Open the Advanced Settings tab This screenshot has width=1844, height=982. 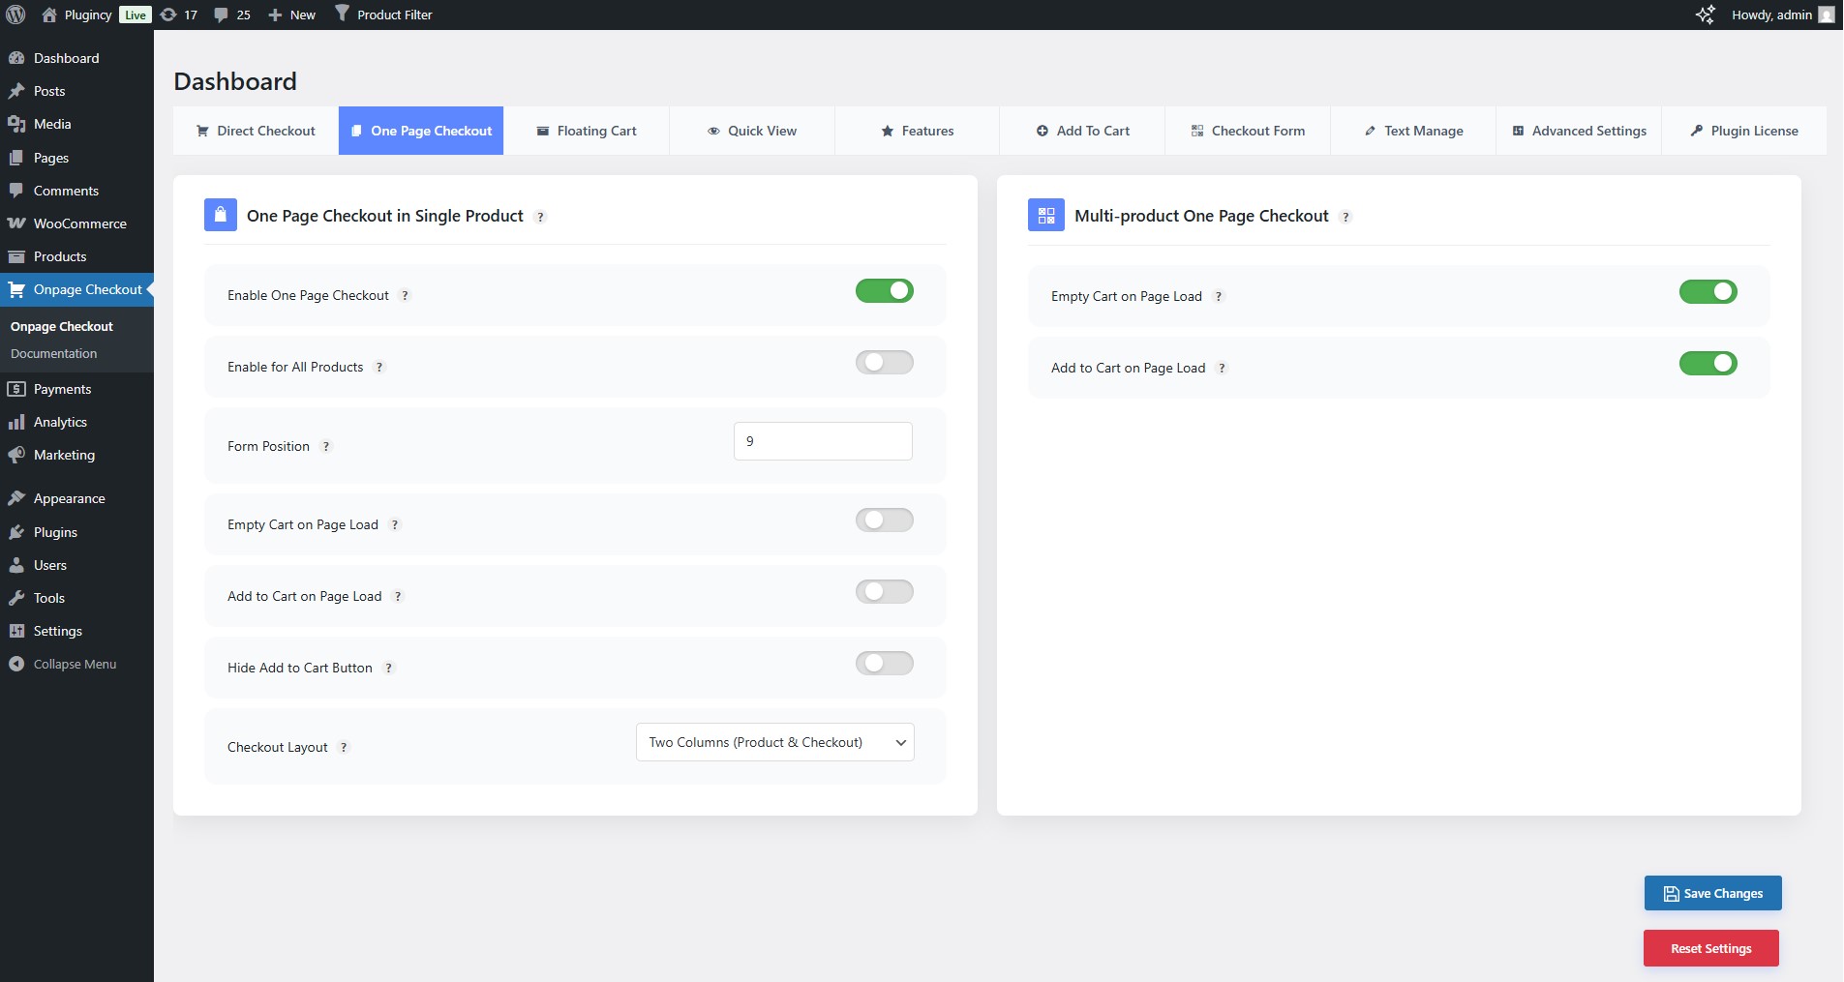1578,131
